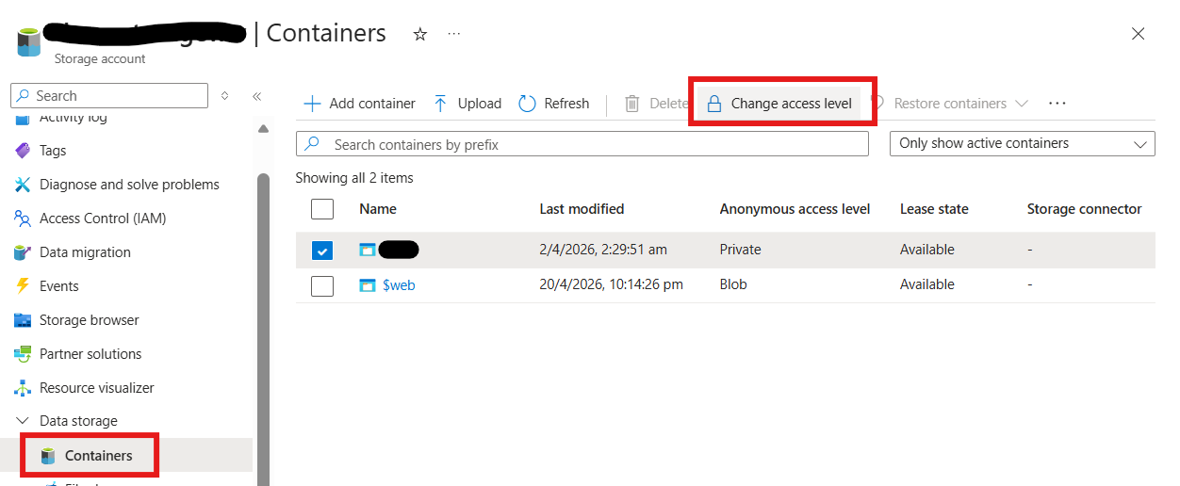Click the redacted container's icon

click(368, 250)
